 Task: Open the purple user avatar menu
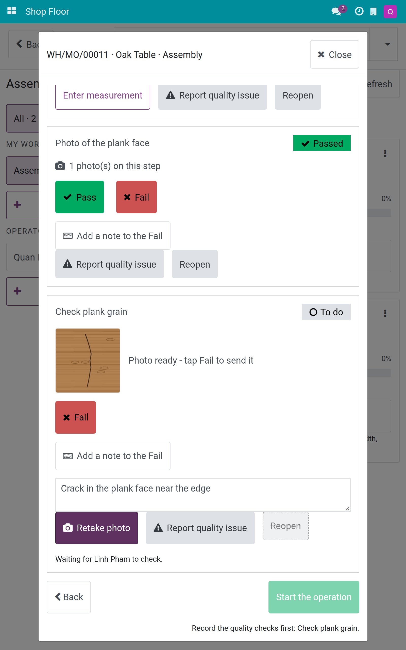390,11
